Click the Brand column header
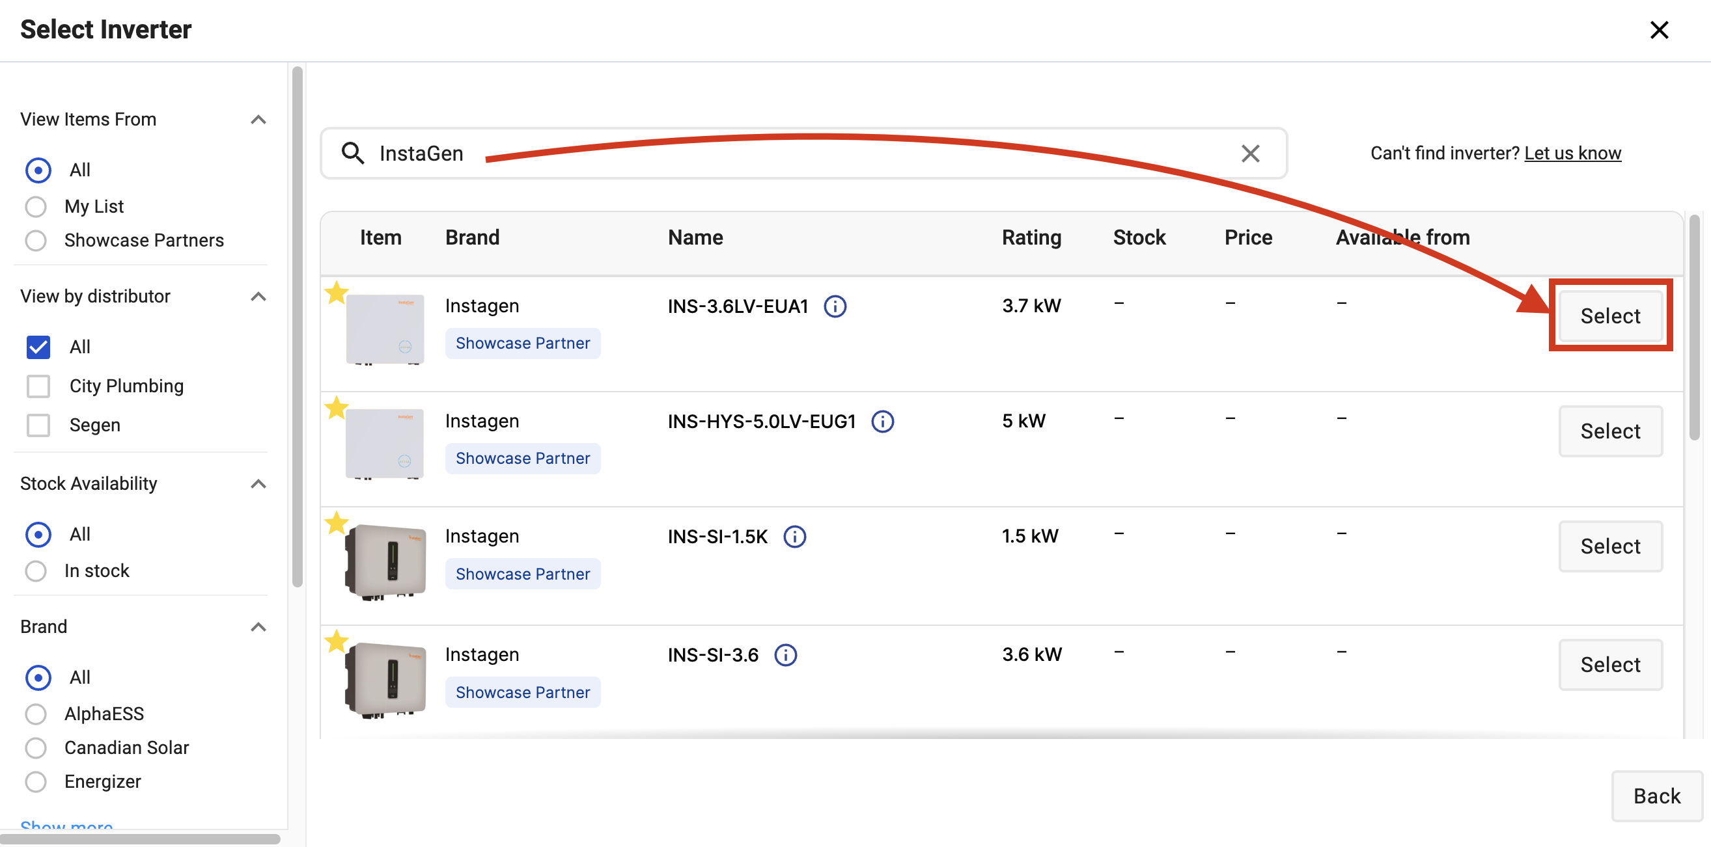This screenshot has height=847, width=1711. pos(472,237)
